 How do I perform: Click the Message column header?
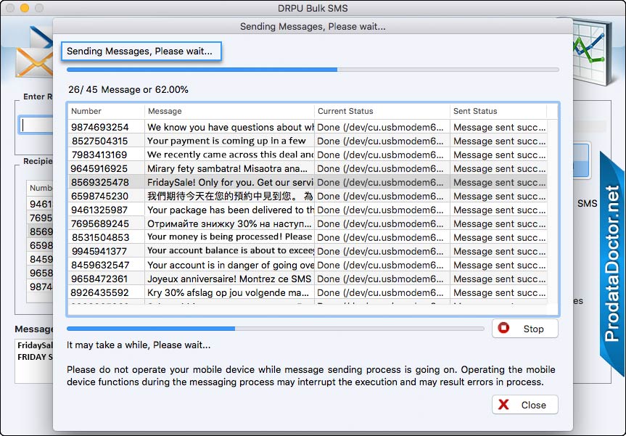point(229,111)
